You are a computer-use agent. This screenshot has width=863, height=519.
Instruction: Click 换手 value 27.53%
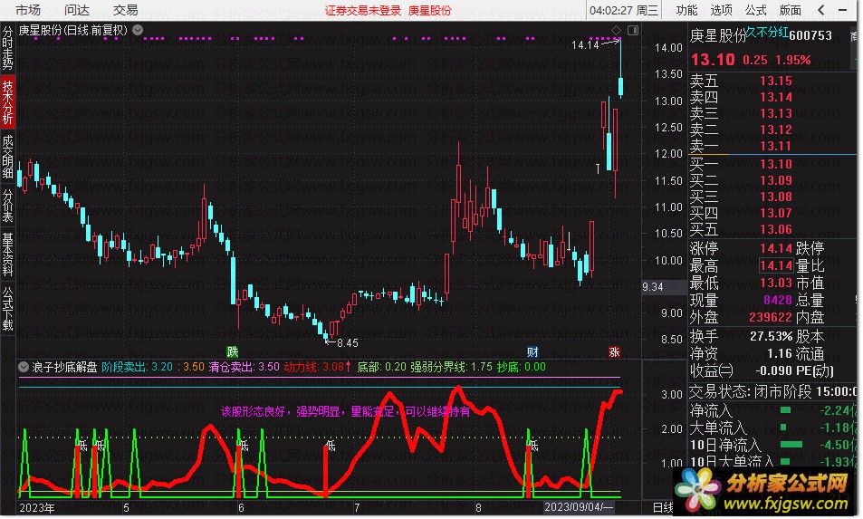pos(772,336)
